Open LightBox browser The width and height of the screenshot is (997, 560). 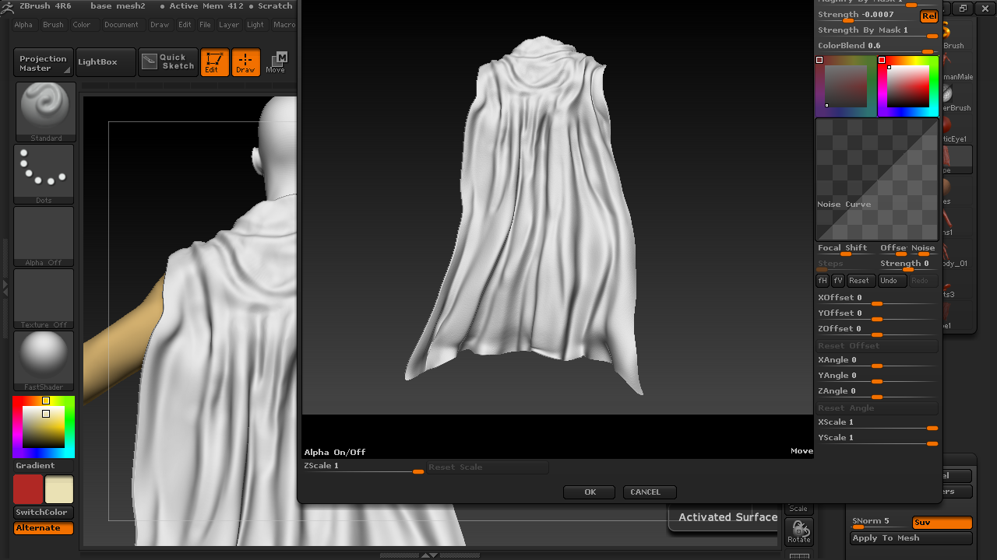105,62
